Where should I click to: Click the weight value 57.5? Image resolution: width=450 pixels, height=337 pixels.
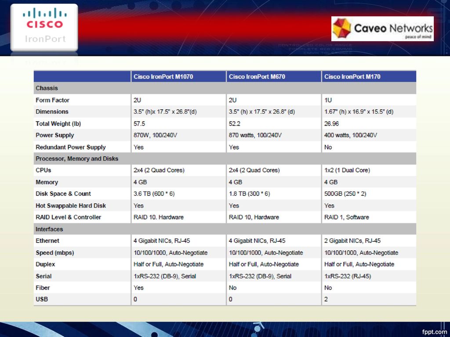pos(139,124)
